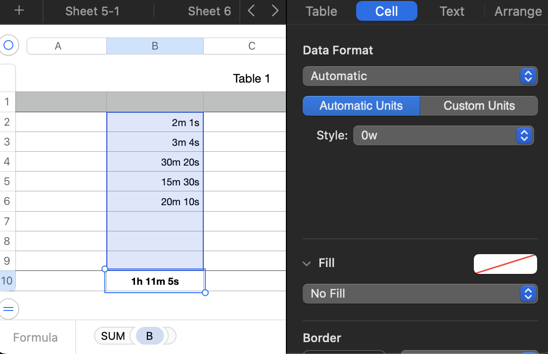
Task: Select Automatic Units option
Action: (x=361, y=106)
